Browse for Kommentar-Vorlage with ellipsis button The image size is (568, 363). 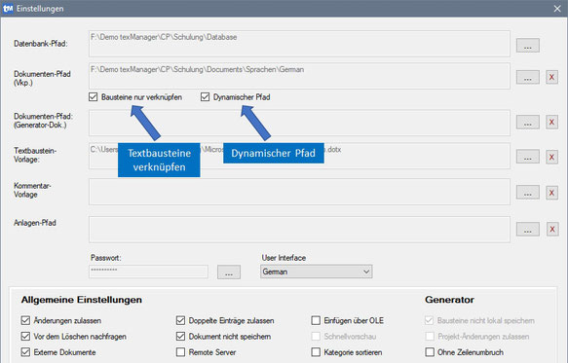[x=527, y=193]
